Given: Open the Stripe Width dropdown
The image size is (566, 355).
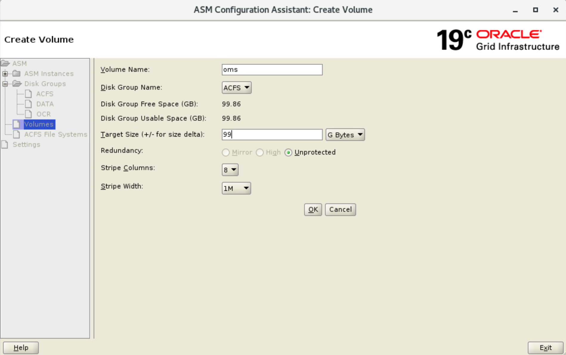Looking at the screenshot, I should (236, 188).
